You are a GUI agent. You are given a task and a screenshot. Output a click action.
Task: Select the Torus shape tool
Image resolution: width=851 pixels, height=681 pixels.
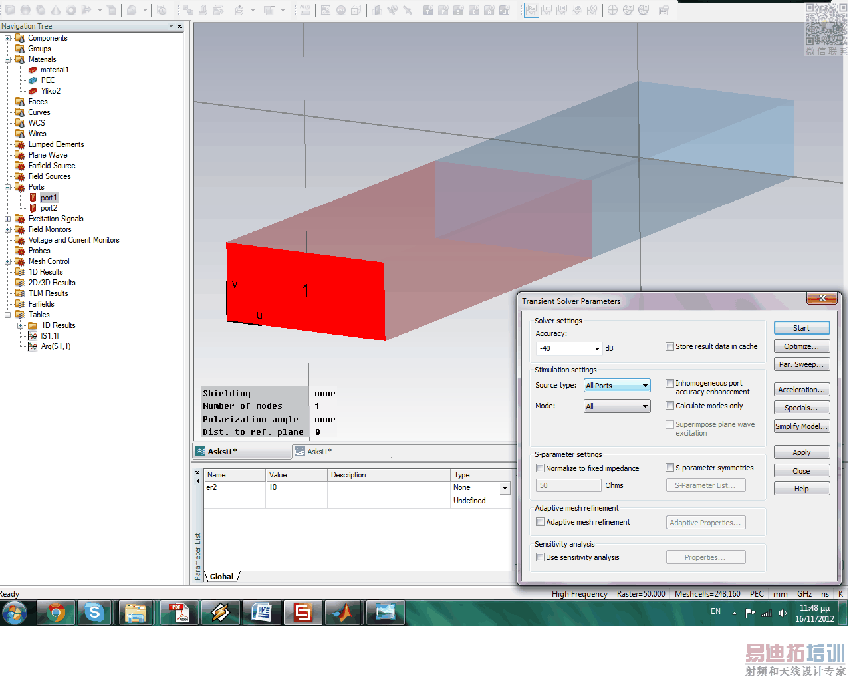(x=71, y=10)
